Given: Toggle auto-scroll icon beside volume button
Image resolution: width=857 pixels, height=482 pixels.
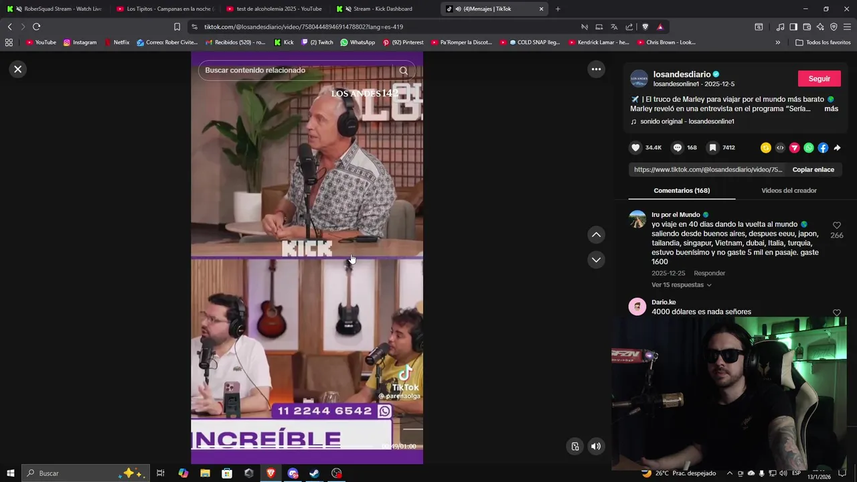Looking at the screenshot, I should tap(575, 447).
